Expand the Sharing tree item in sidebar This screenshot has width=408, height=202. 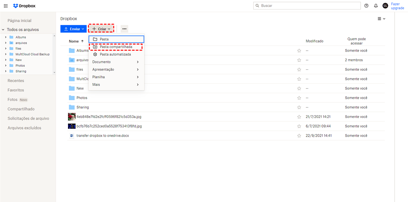pyautogui.click(x=6, y=71)
